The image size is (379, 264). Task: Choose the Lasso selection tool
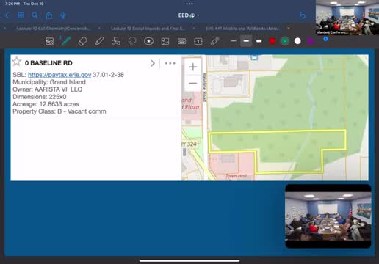pos(132,41)
